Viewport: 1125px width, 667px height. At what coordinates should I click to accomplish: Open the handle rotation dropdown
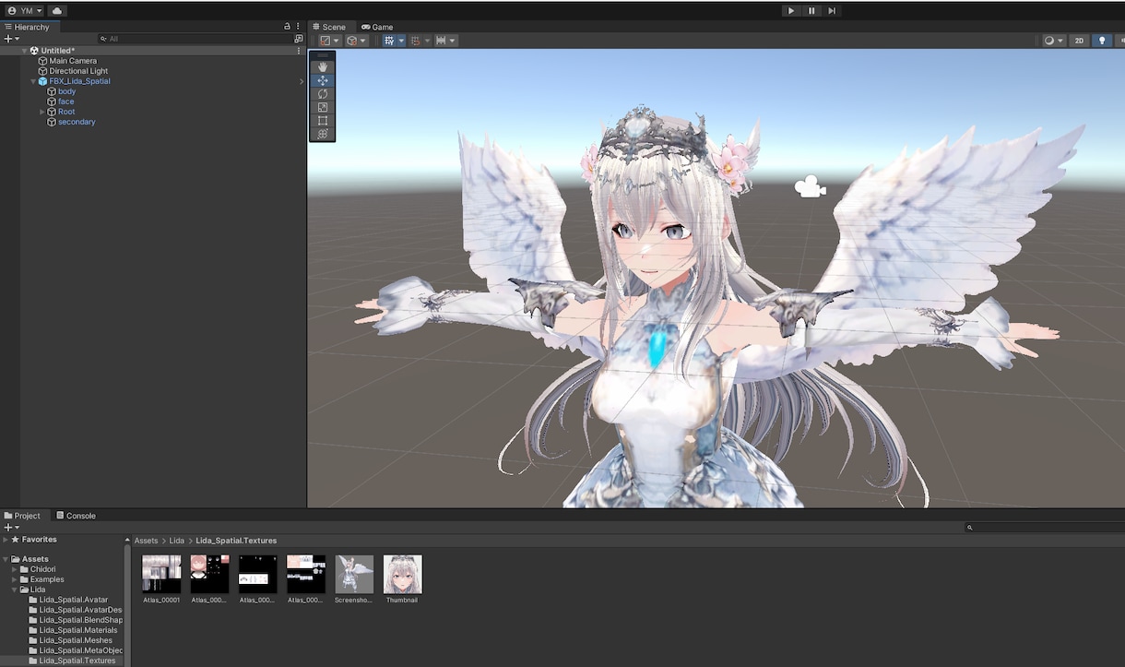[x=357, y=41]
